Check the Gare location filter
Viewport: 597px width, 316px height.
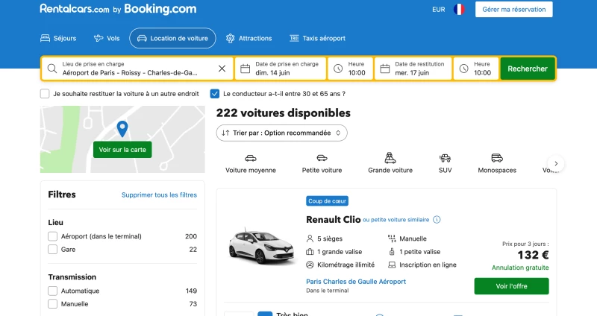coord(52,249)
